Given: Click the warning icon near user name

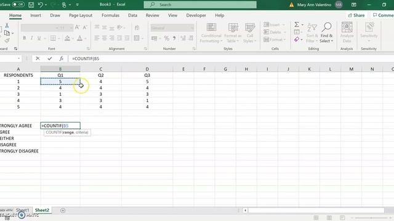Looking at the screenshot, I should [291, 5].
